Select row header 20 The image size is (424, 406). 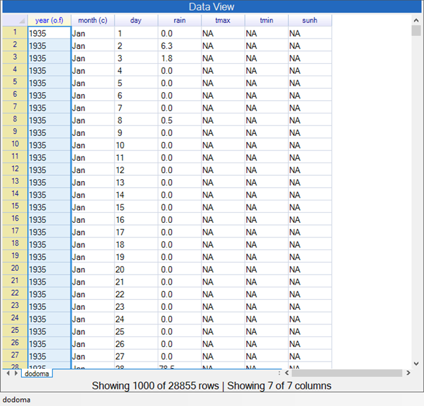pos(15,269)
